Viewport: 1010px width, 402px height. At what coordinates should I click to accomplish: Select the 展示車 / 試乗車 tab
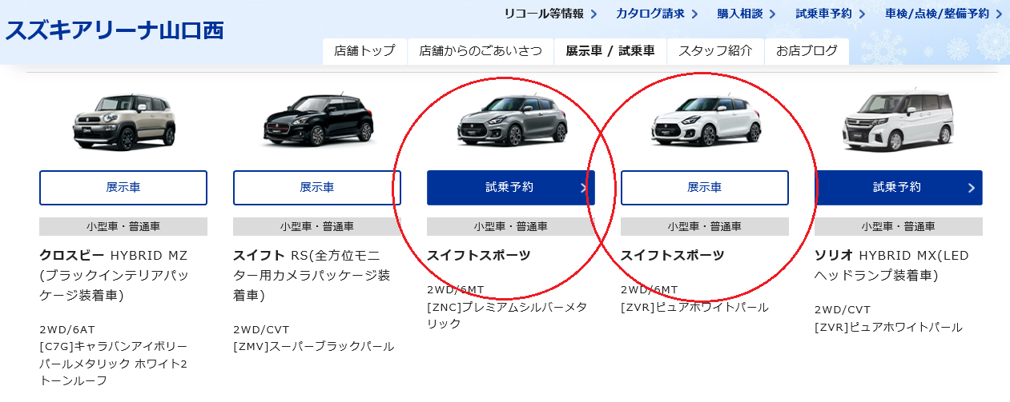[610, 51]
